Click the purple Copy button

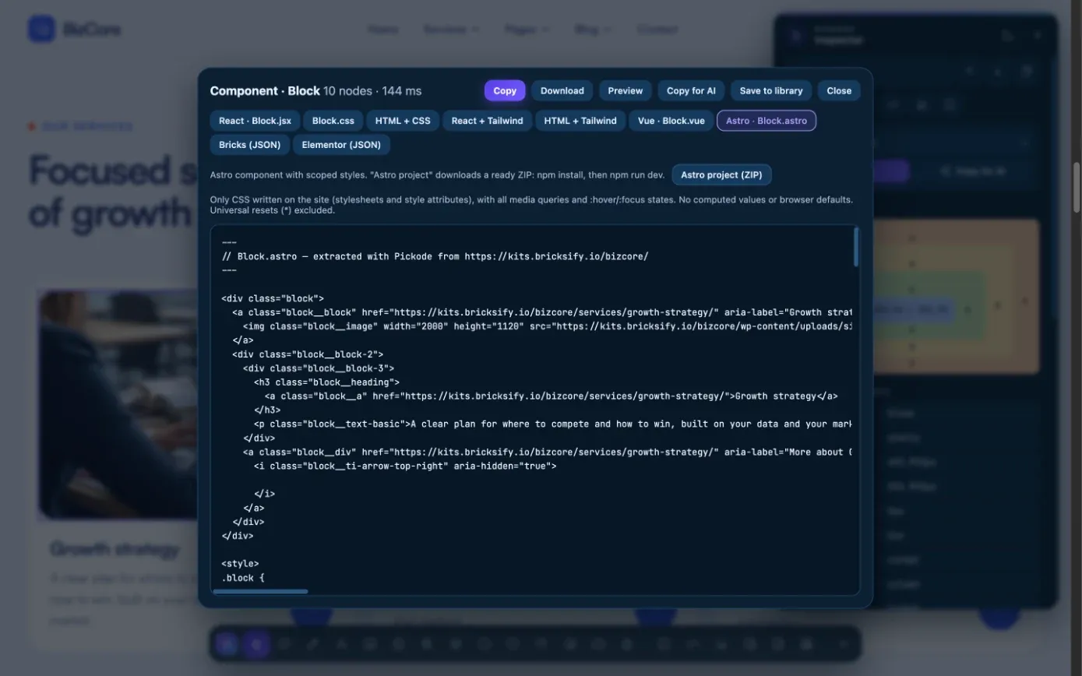pos(505,90)
